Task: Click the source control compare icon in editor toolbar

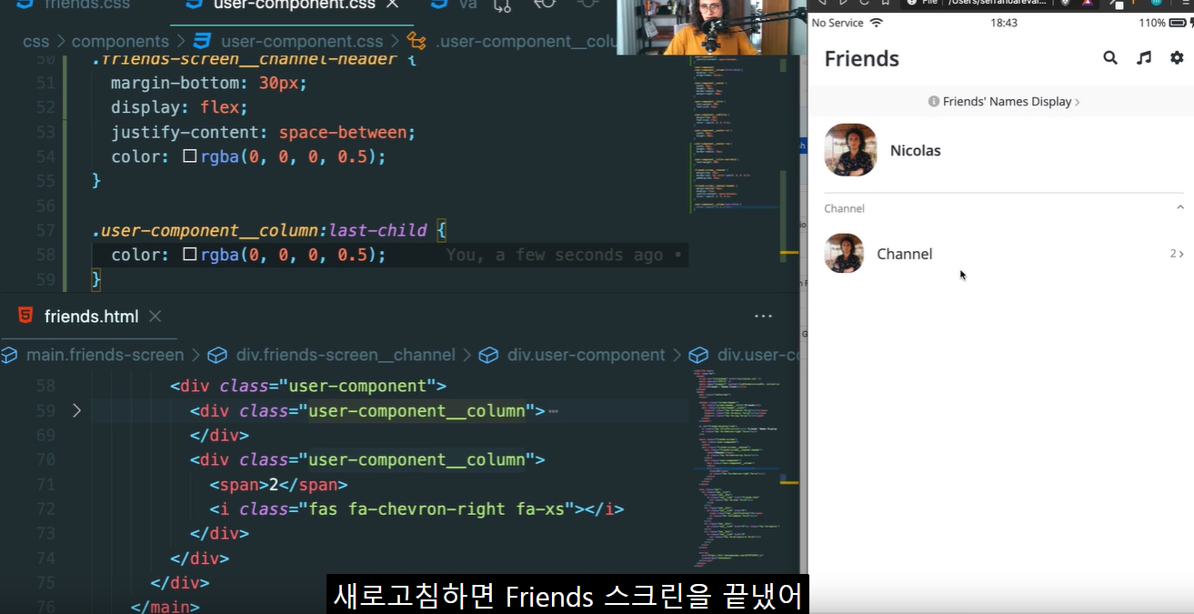Action: coord(502,5)
